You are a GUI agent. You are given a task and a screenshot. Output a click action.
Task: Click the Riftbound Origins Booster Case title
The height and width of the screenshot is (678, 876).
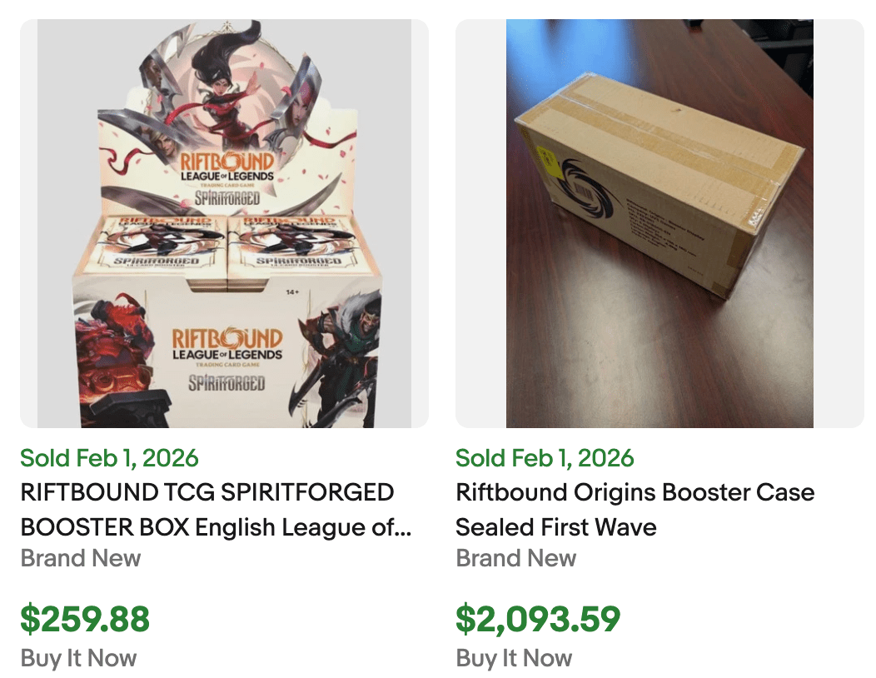coord(635,492)
